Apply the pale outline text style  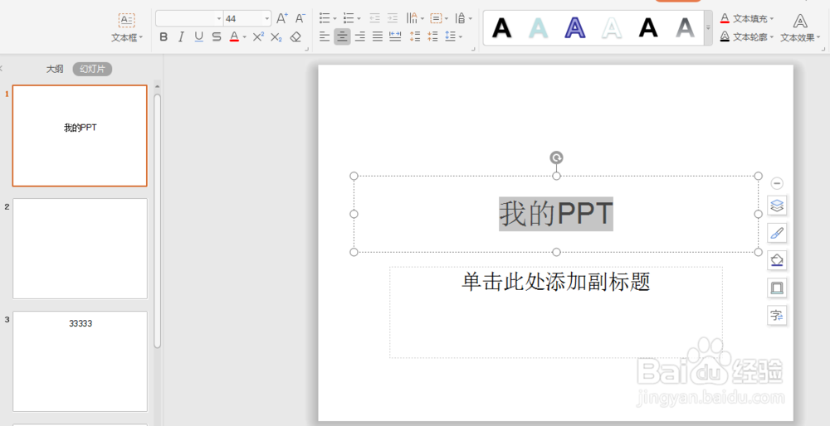click(612, 27)
